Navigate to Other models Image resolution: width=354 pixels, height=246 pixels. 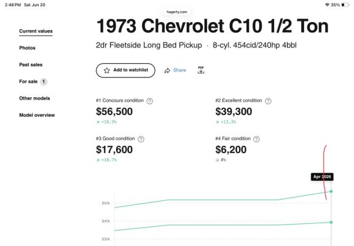coord(34,98)
